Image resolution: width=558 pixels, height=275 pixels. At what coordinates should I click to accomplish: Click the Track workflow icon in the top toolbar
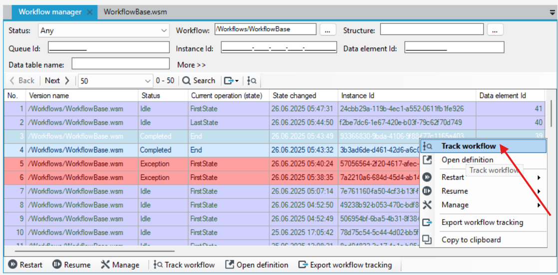click(x=252, y=81)
